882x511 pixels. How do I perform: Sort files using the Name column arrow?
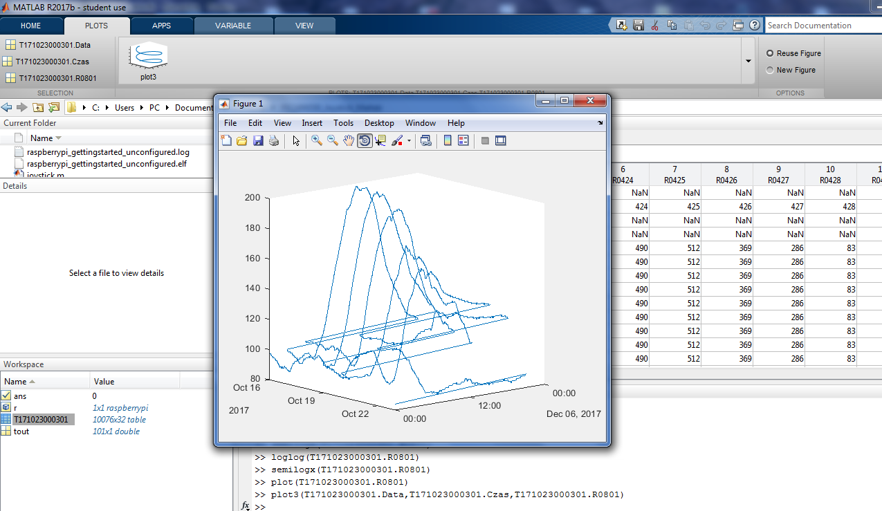click(58, 138)
